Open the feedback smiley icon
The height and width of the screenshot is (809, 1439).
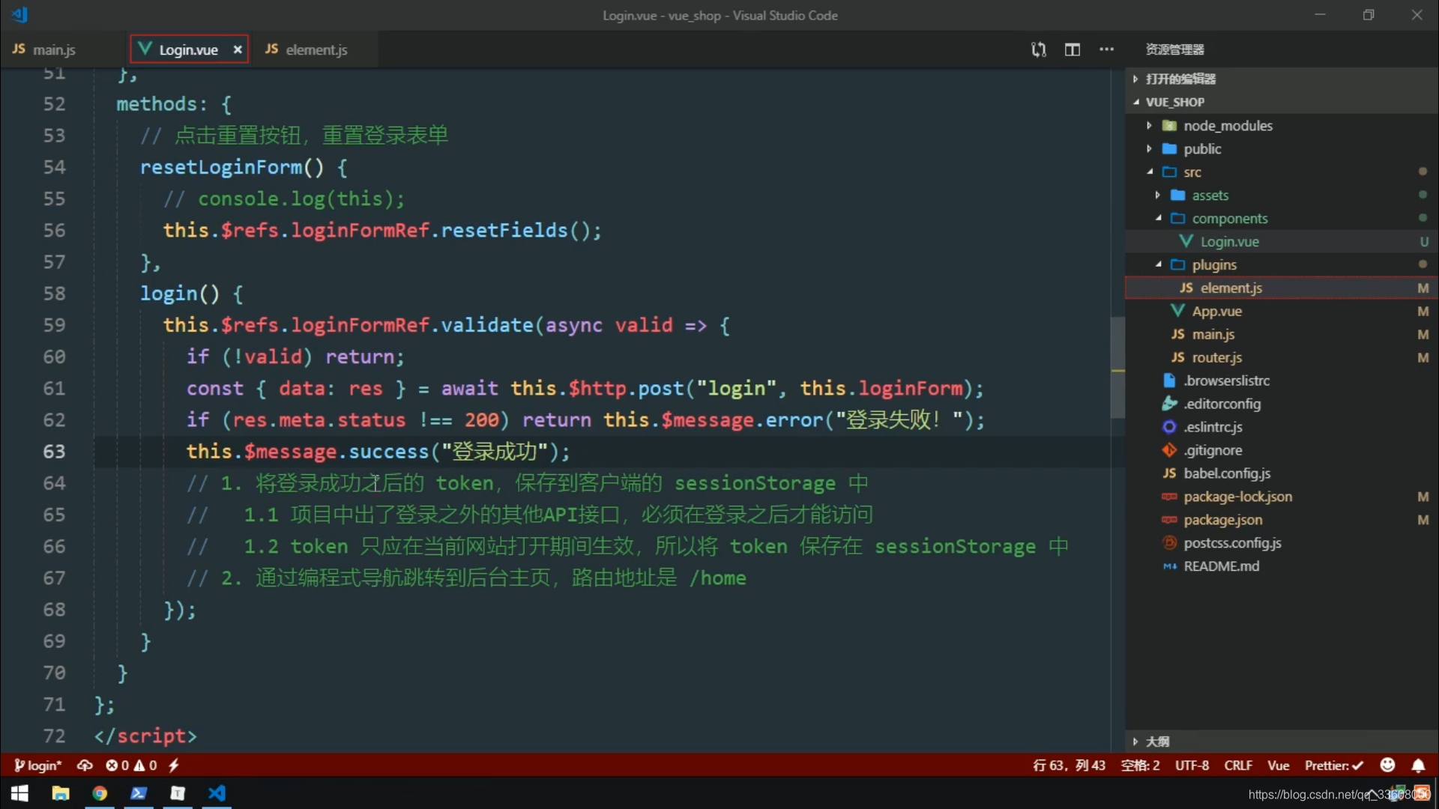coord(1387,765)
